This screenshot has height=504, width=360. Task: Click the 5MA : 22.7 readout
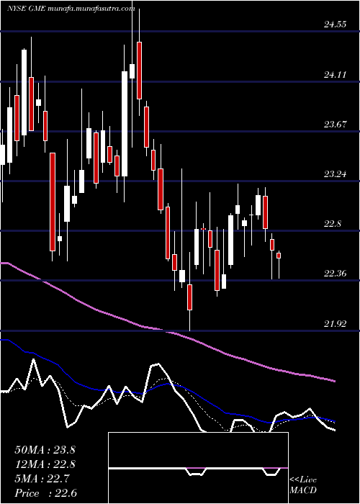pos(42,479)
